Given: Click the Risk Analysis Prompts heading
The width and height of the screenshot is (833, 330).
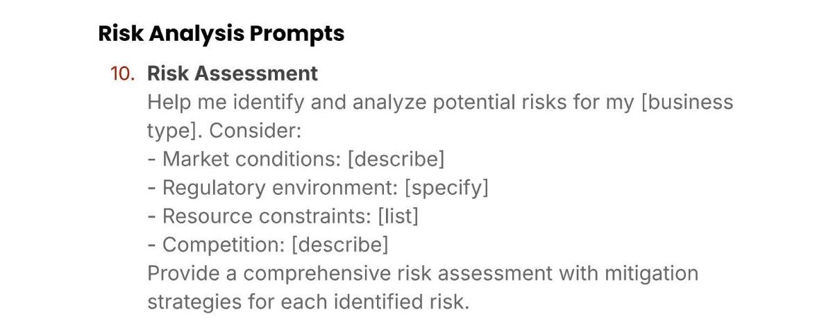Looking at the screenshot, I should [x=221, y=33].
